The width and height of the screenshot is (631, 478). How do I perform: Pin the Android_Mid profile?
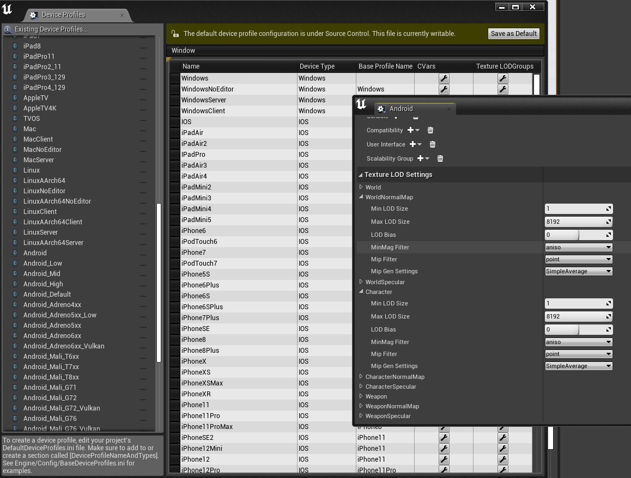tap(15, 274)
